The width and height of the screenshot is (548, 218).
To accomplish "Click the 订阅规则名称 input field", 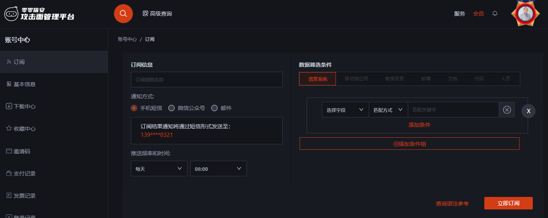I will tap(207, 80).
